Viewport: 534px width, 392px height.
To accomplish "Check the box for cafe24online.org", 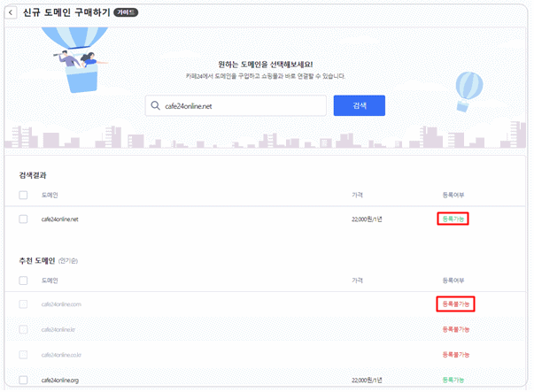I will 23,380.
